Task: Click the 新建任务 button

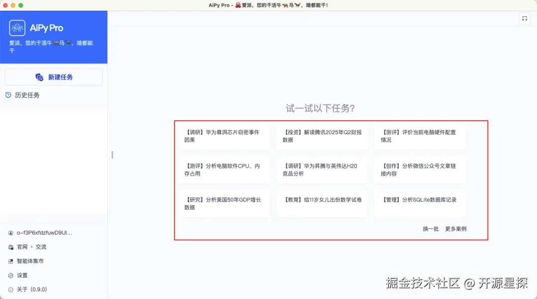Action: [53, 76]
